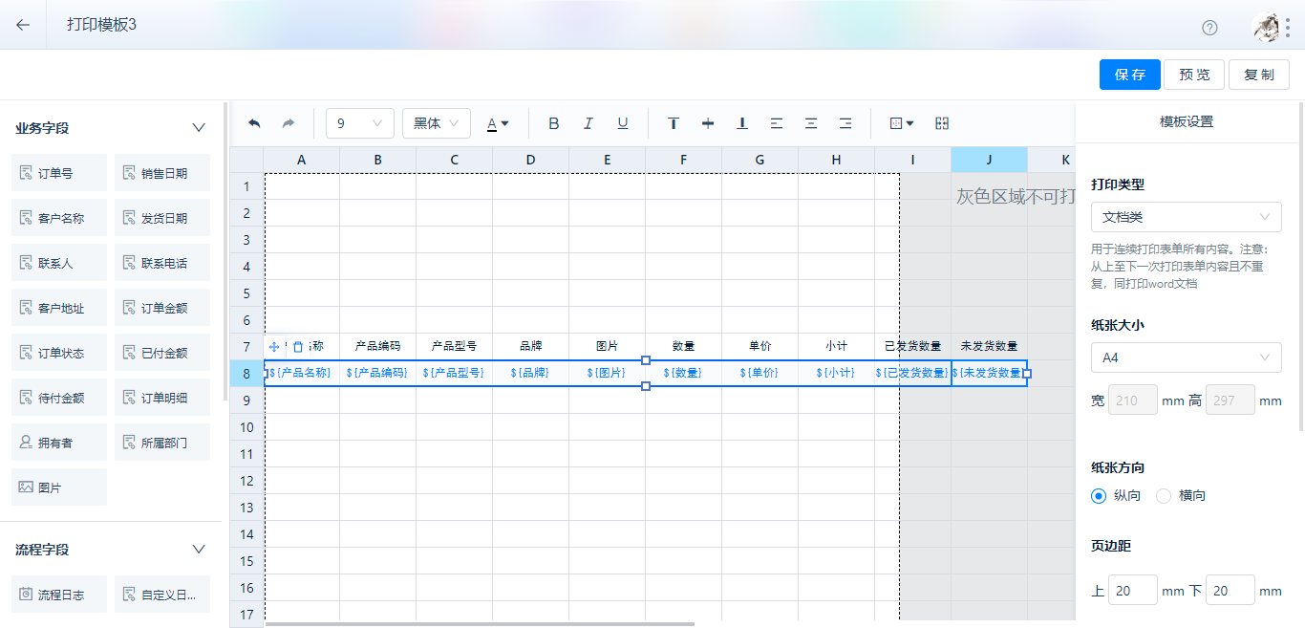This screenshot has height=628, width=1305.
Task: Open the 纸张大小 dropdown showing A4
Action: (x=1187, y=357)
